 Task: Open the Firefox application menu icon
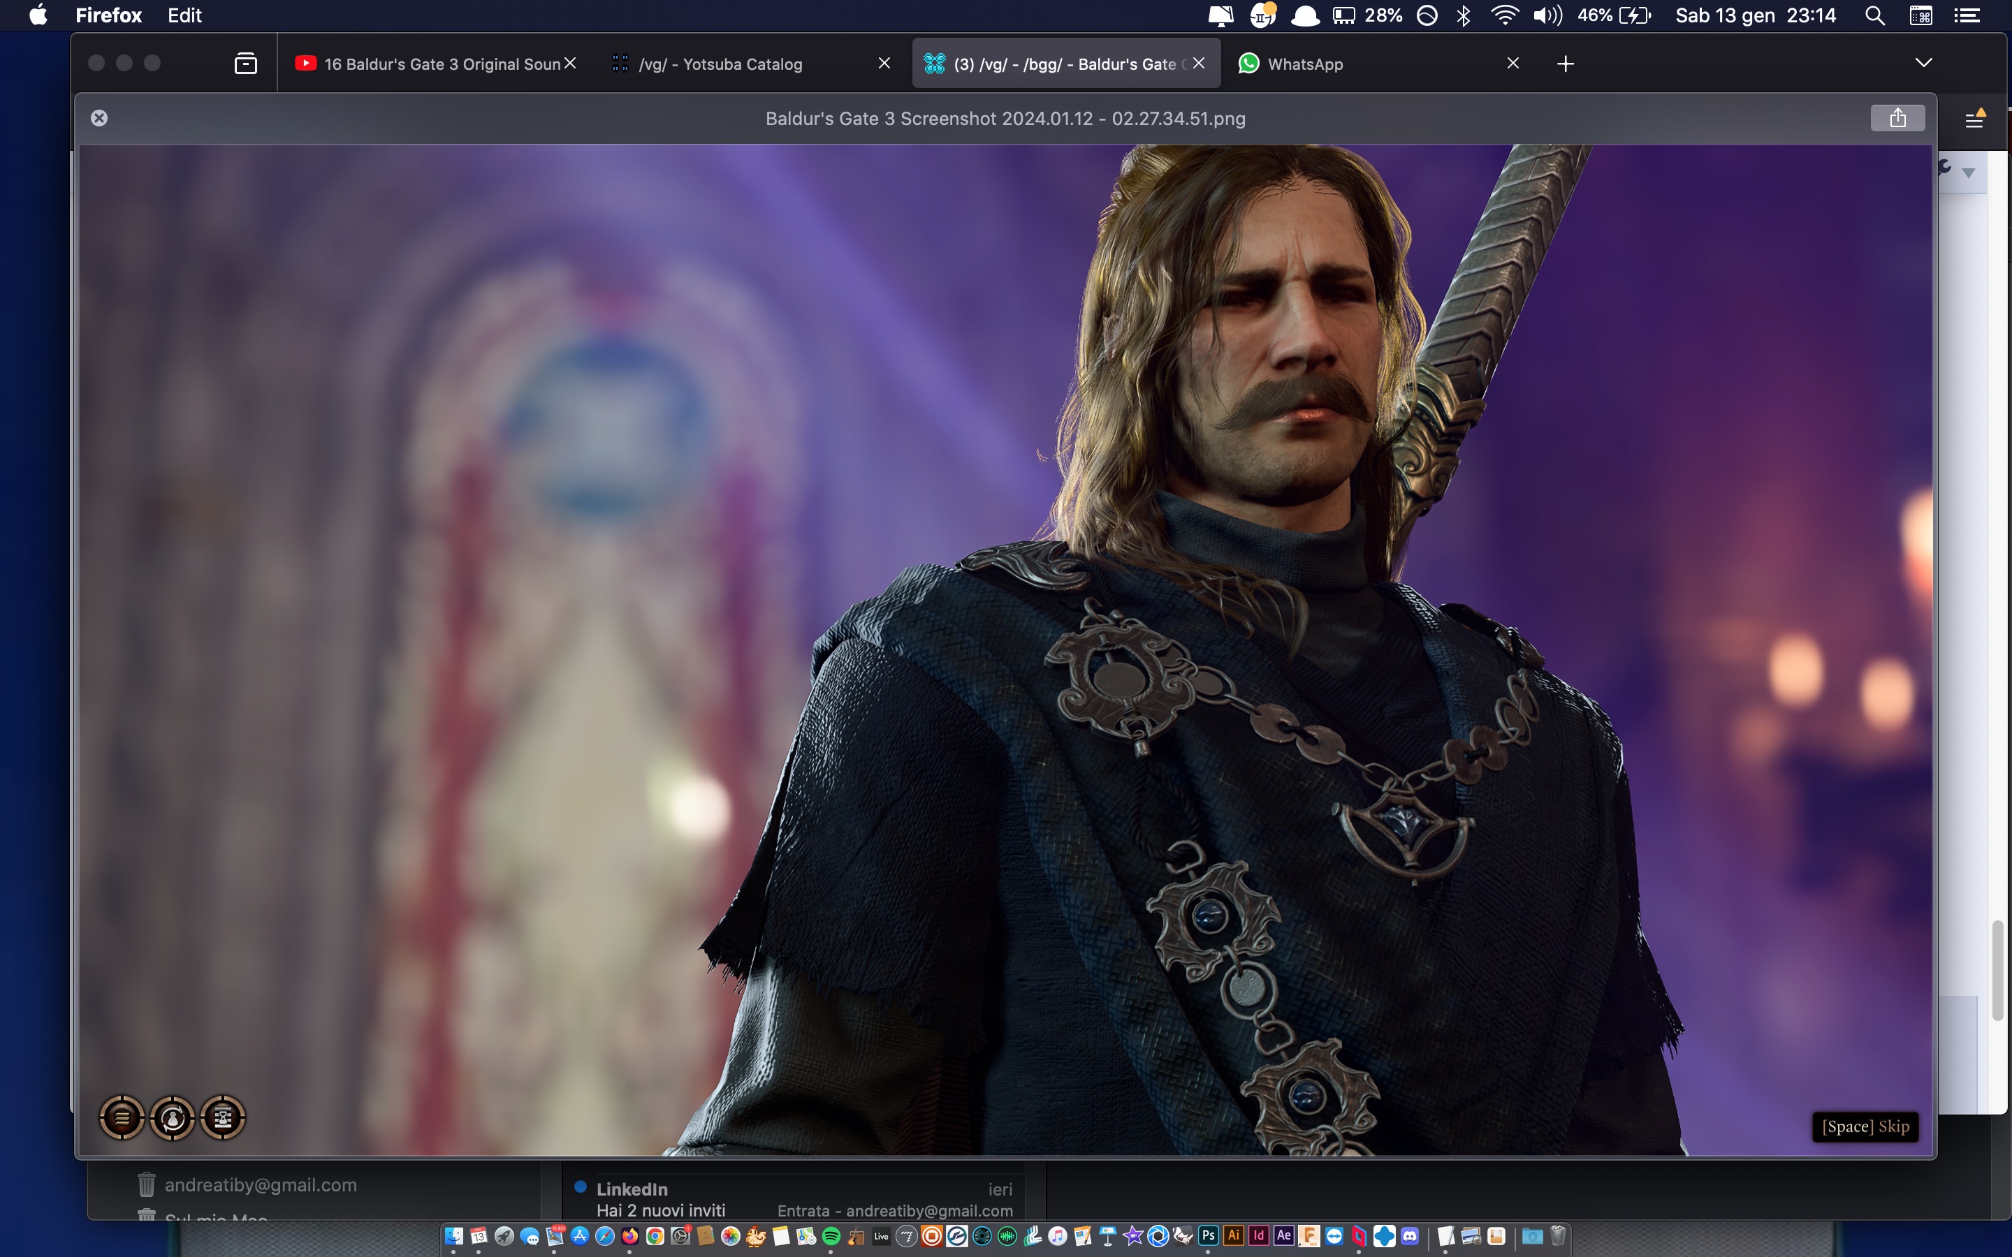click(x=1974, y=119)
